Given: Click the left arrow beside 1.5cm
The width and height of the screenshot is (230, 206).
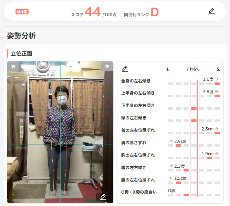Looking at the screenshot, I should [x=171, y=178].
